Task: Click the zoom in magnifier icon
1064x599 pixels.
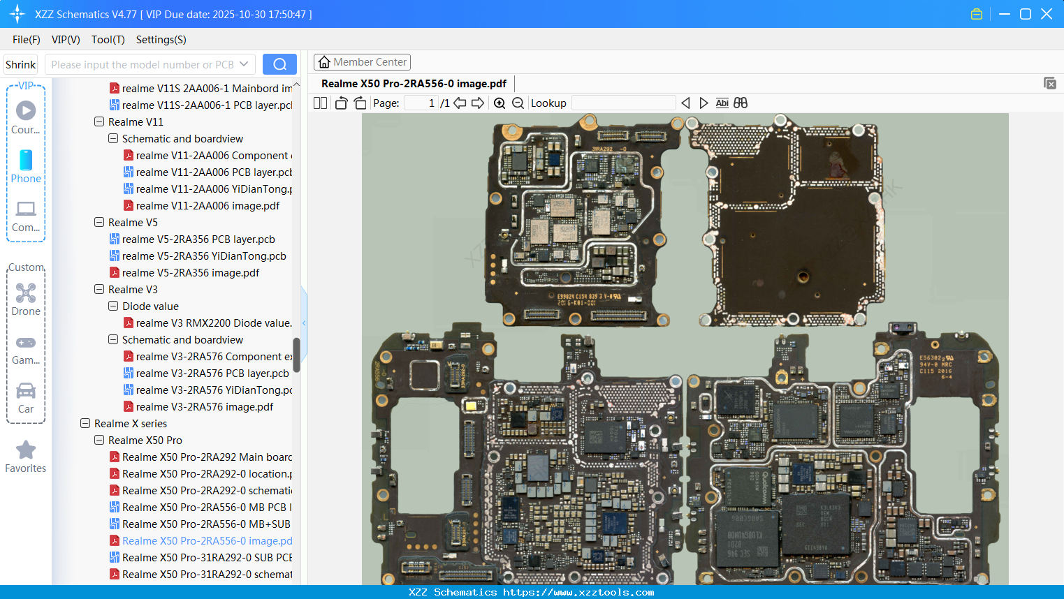Action: (x=500, y=103)
